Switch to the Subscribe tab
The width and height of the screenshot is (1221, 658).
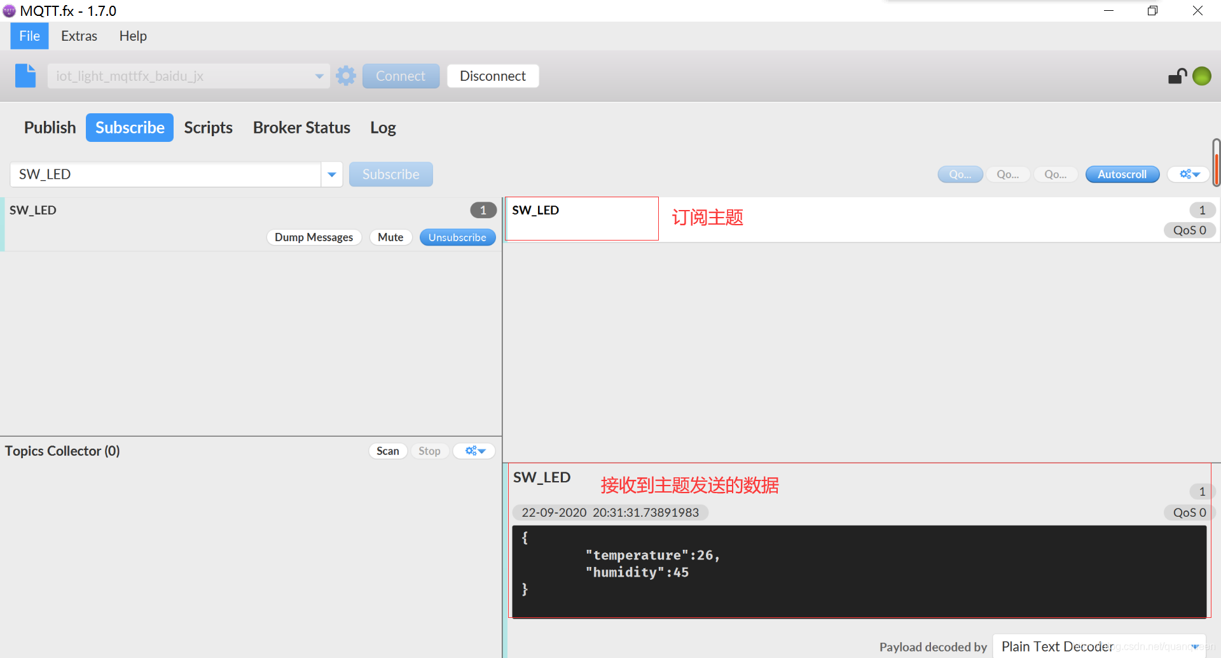(130, 127)
